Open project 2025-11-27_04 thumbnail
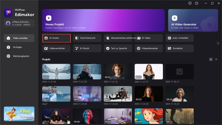This screenshot has height=125, width=222. [56, 72]
